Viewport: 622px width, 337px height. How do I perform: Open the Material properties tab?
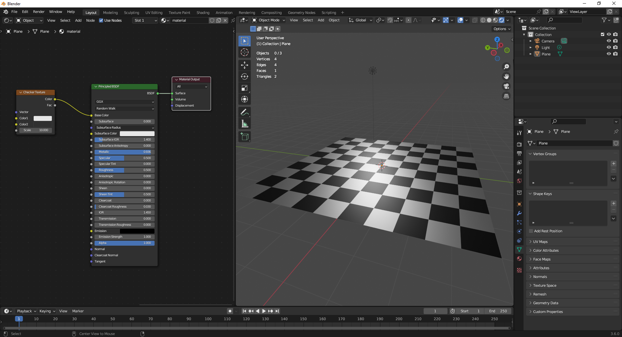(x=519, y=259)
